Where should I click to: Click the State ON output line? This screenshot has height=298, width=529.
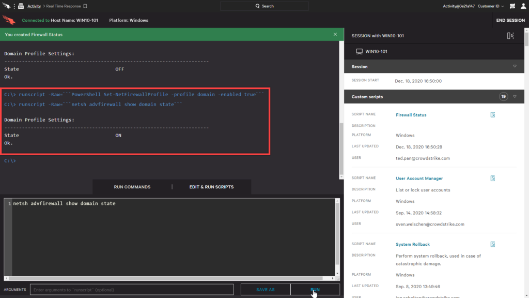pyautogui.click(x=63, y=135)
